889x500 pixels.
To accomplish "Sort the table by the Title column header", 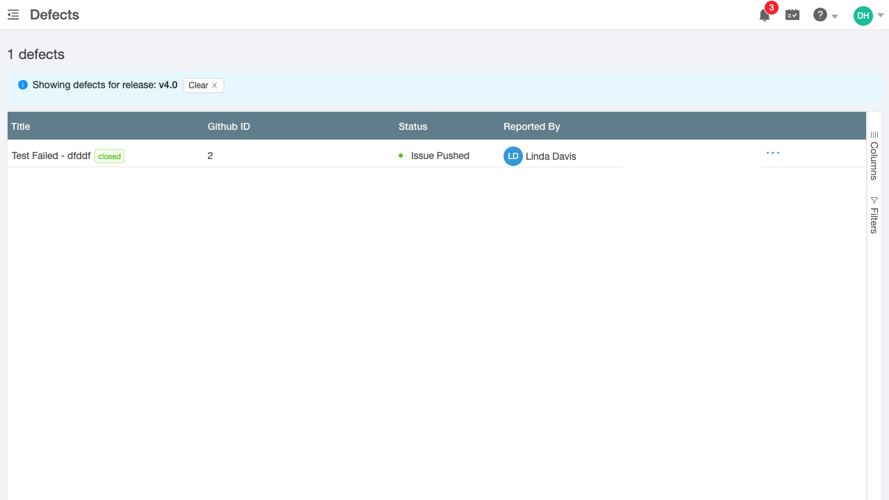I will (x=20, y=126).
